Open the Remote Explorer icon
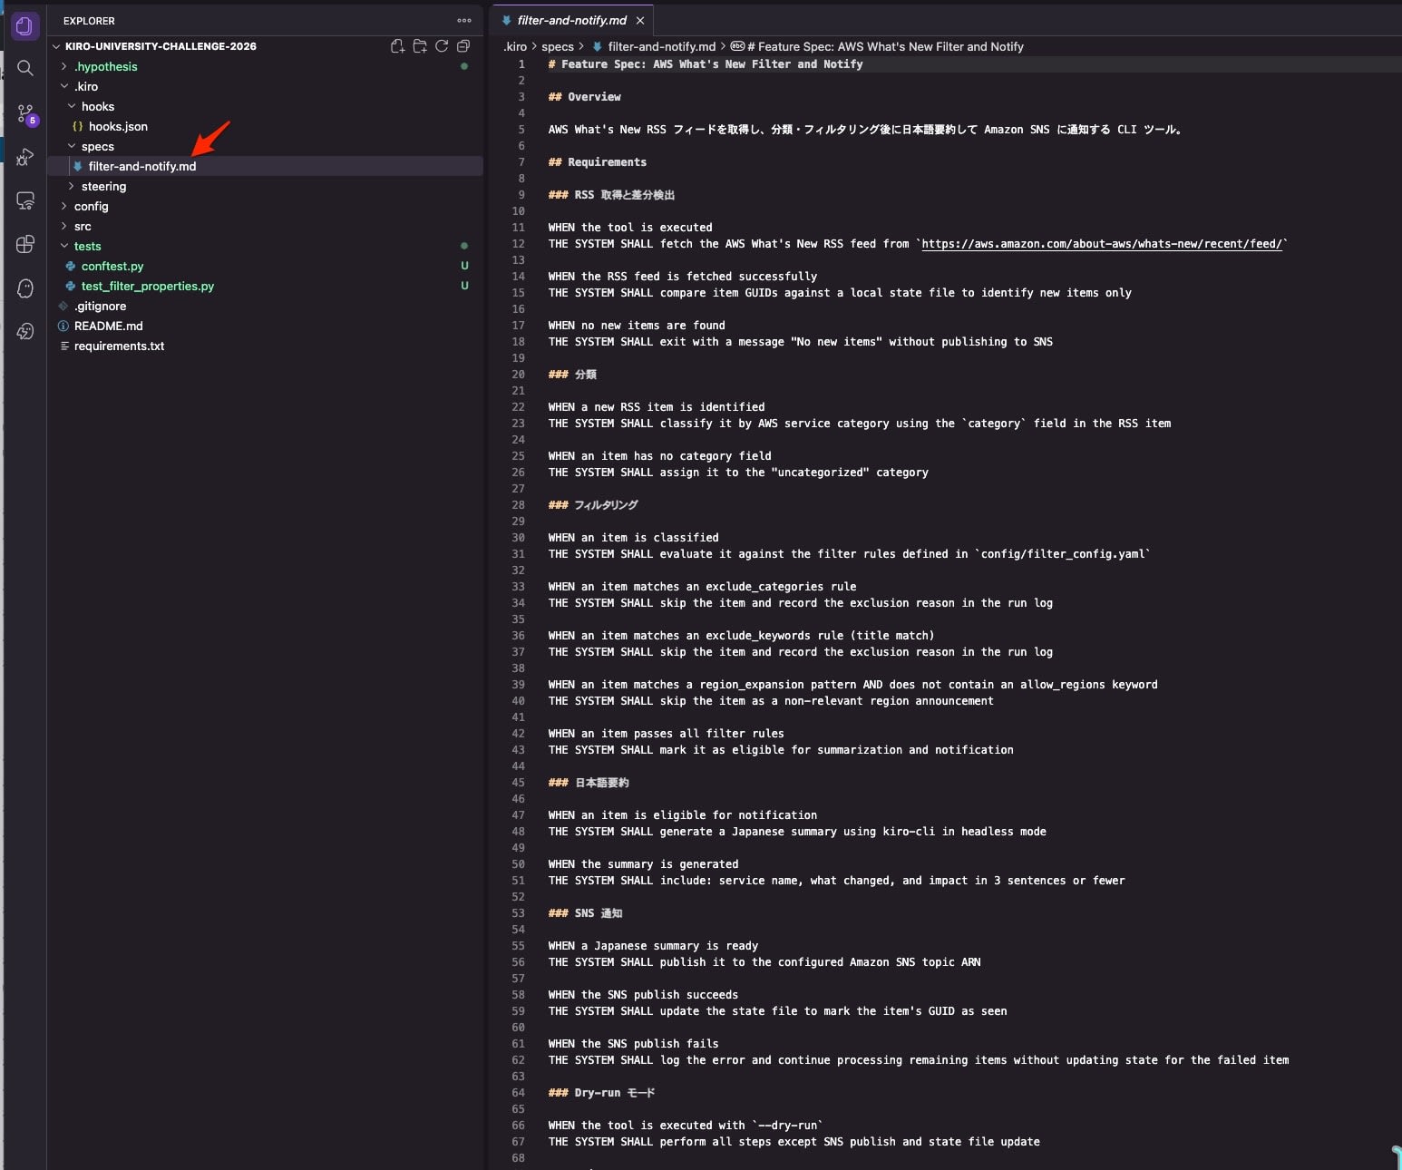Image resolution: width=1402 pixels, height=1170 pixels. pos(24,200)
